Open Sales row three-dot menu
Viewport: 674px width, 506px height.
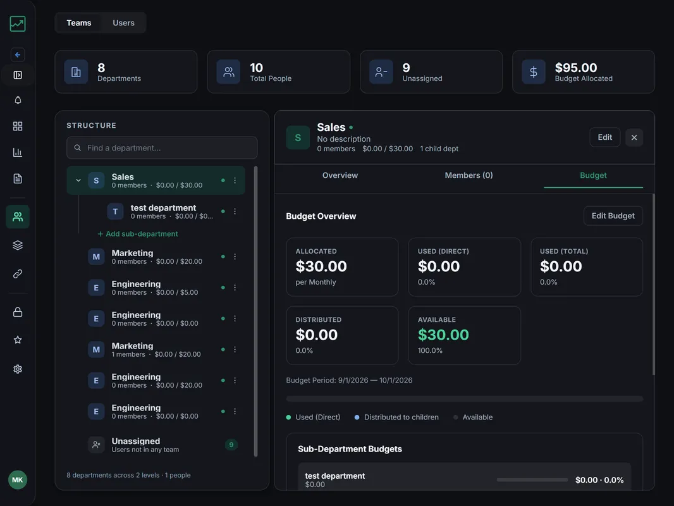tap(235, 180)
